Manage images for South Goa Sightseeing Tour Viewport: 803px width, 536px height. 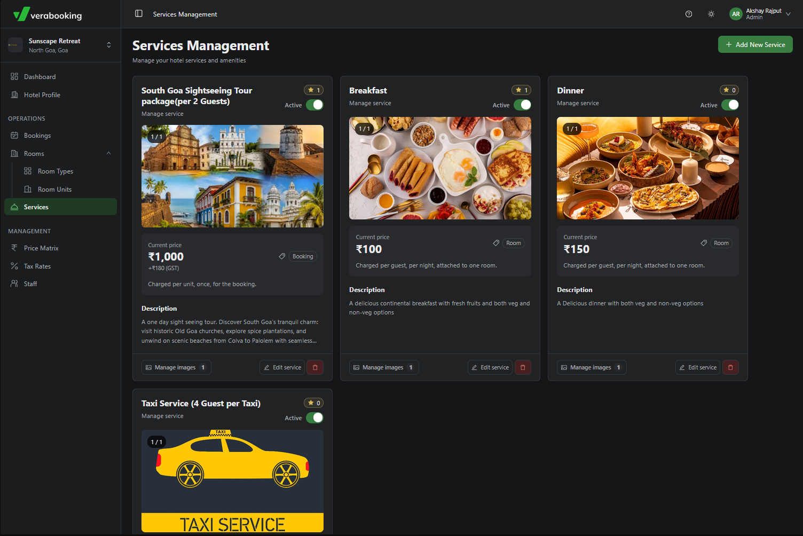click(x=176, y=367)
